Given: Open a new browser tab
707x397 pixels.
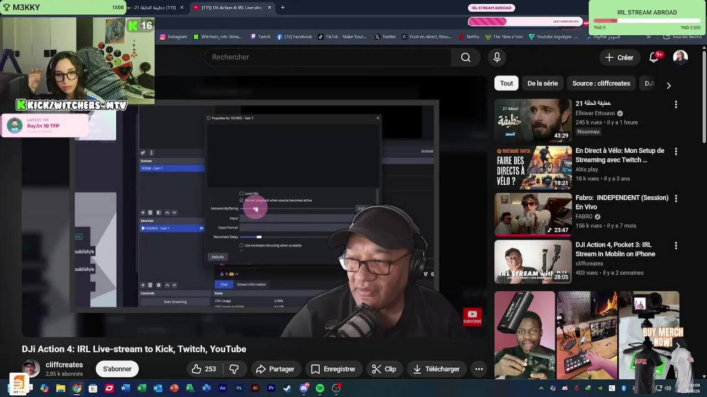Looking at the screenshot, I should [283, 8].
